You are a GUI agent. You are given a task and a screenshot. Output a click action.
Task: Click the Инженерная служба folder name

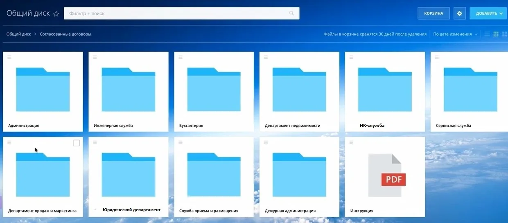[x=113, y=126]
